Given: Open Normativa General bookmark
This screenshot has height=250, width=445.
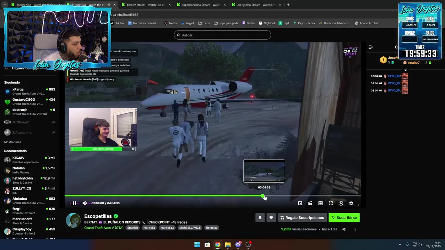Looking at the screenshot, I should point(143,23).
